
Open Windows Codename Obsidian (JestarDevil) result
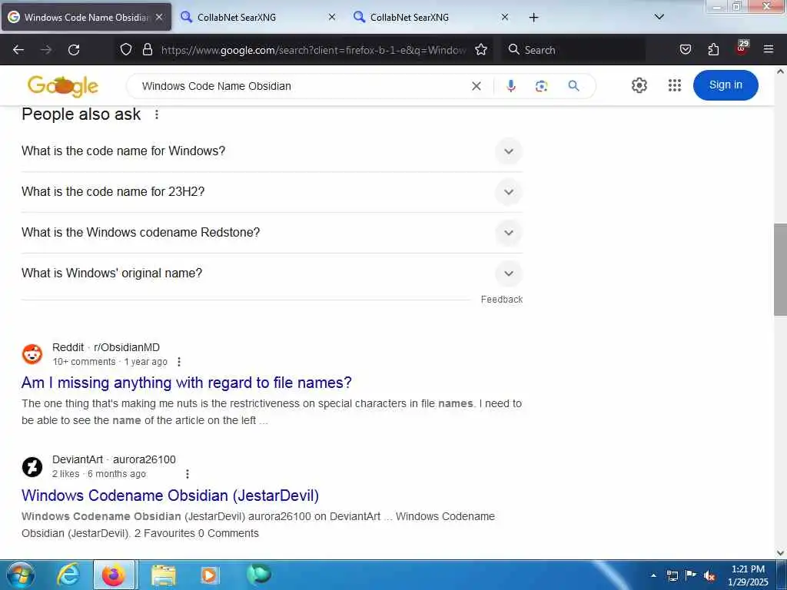point(170,496)
